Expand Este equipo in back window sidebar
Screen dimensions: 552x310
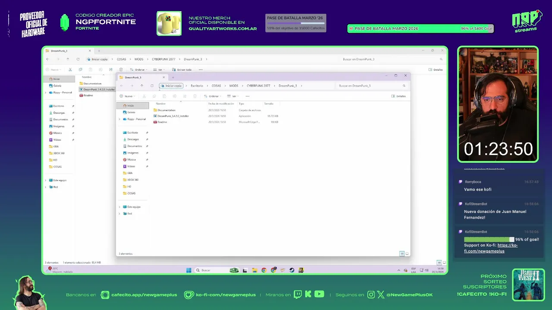coord(46,180)
